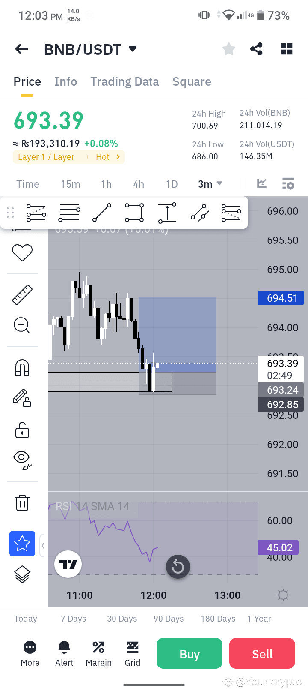The height and width of the screenshot is (691, 308).
Task: Open the rectangle drawing tool
Action: (134, 212)
